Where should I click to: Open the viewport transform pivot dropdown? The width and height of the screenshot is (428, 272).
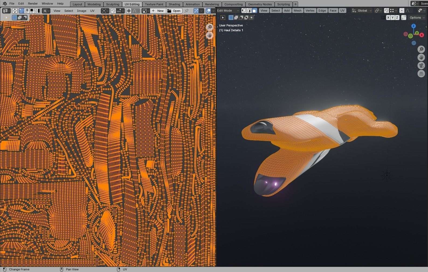click(378, 11)
